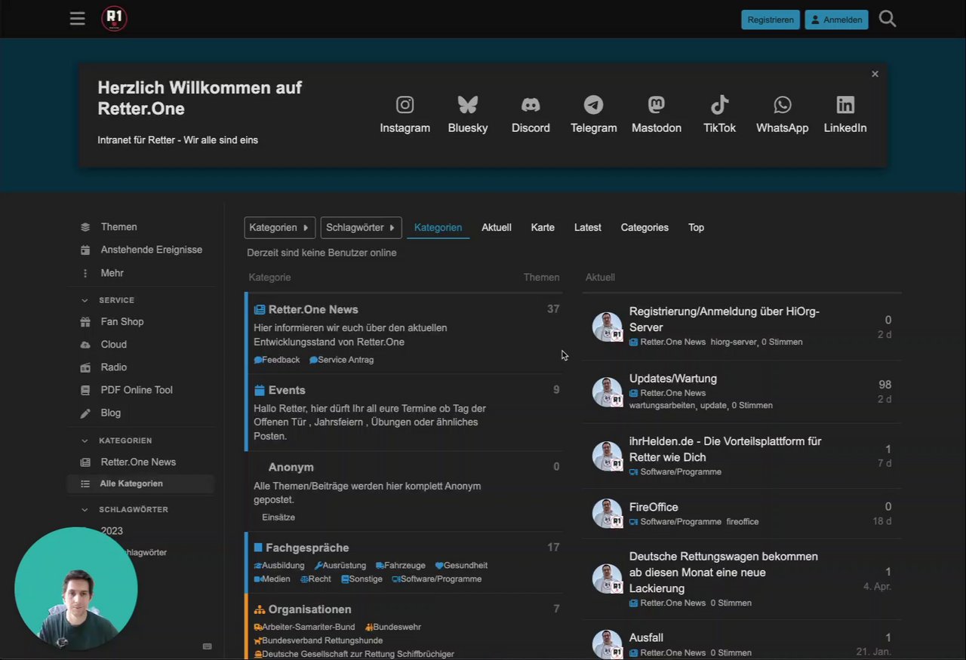Click the fireoffice tag
Screen dimensions: 966x660
pyautogui.click(x=743, y=522)
